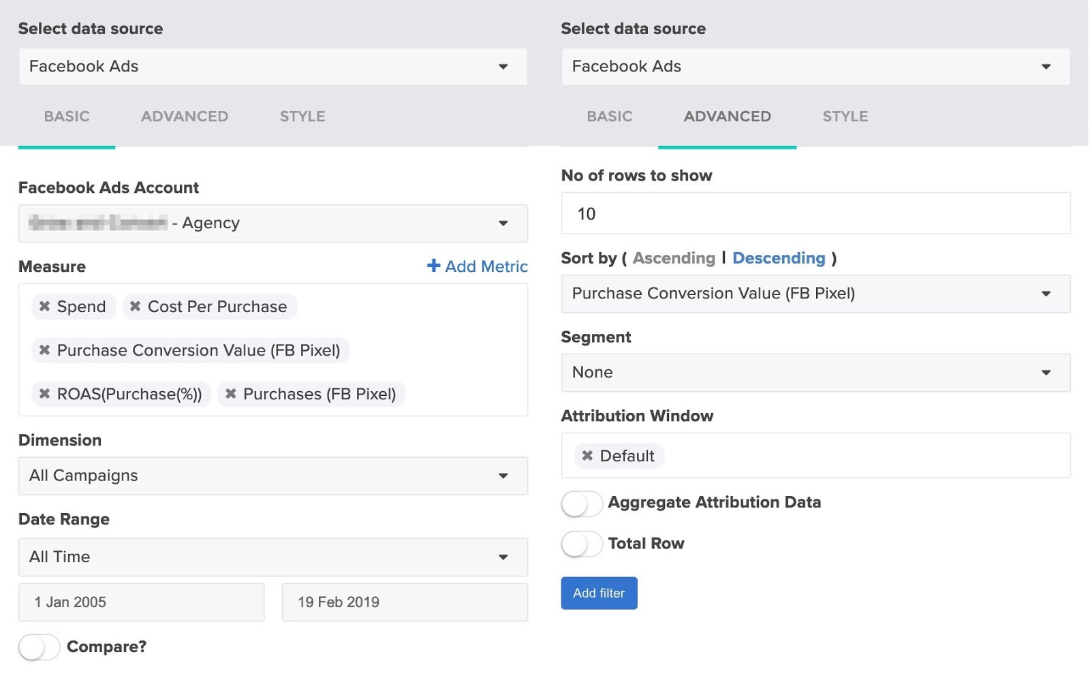
Task: Open Sort by Purchase Conversion Value dropdown
Action: click(x=815, y=294)
